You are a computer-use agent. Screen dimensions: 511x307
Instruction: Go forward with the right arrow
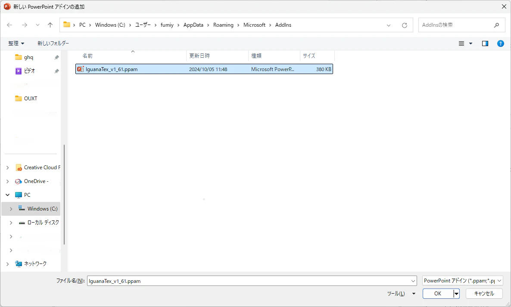(x=25, y=25)
